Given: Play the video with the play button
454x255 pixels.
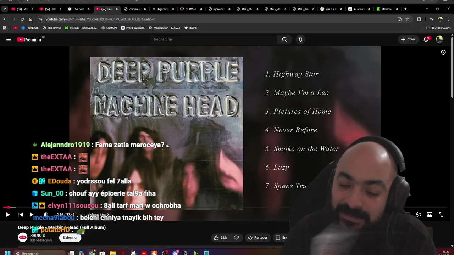Looking at the screenshot, I should point(7,214).
